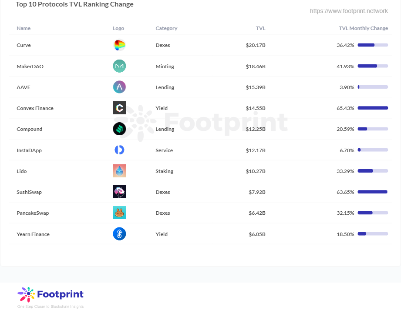Image resolution: width=401 pixels, height=313 pixels.
Task: Click the chart title text
Action: click(74, 4)
